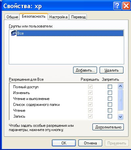Close the Свойства: xp dialog
This screenshot has height=150, width=131.
[126, 6]
